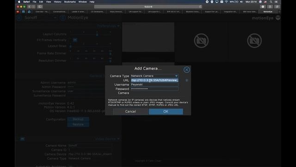Open the File menu
Image resolution: width=296 pixels, height=167 pixels.
pos(34,2)
